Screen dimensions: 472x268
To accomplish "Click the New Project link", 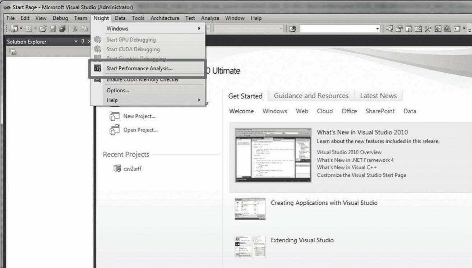I will tap(139, 116).
